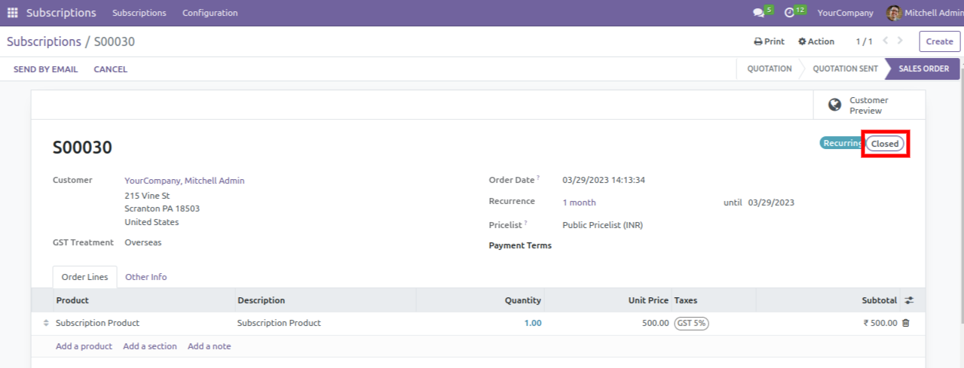Select the Quotation Sent status stage

coord(845,69)
